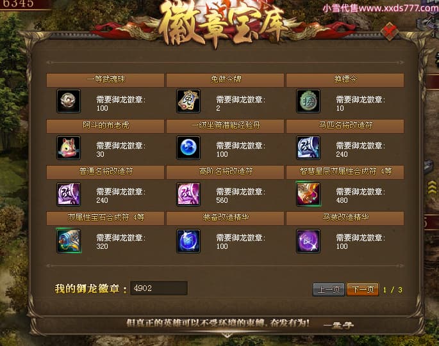This screenshot has width=439, height=346.
Task: Go back with the 上一页 button
Action: 329,289
